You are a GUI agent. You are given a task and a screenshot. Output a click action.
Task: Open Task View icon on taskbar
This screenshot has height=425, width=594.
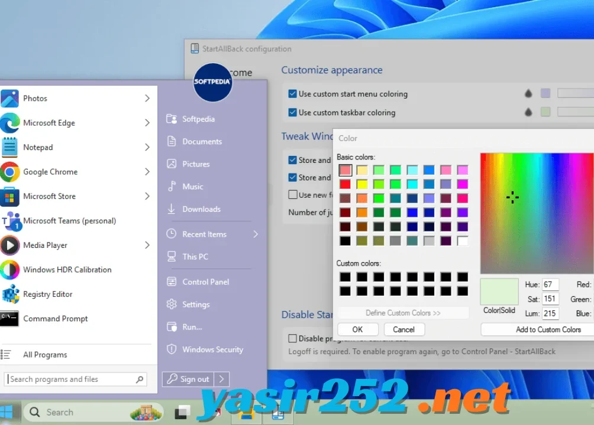click(182, 412)
